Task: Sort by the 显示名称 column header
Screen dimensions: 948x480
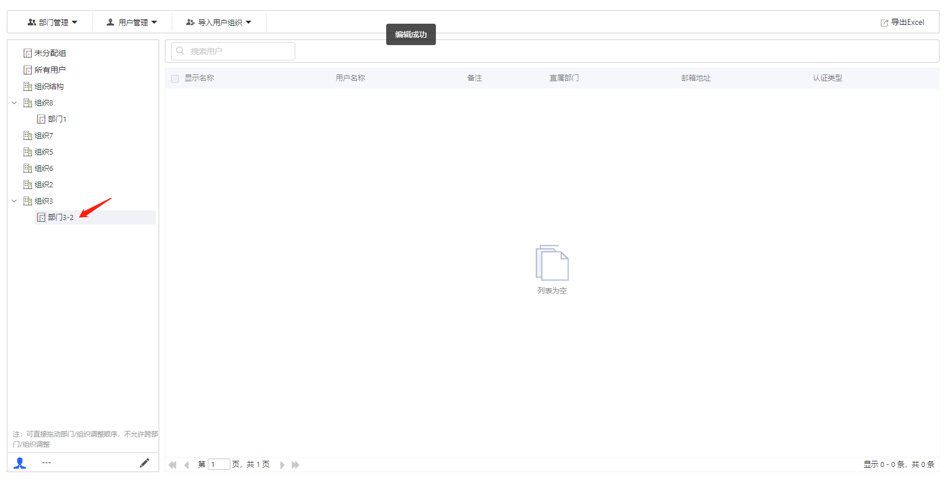Action: (x=199, y=78)
